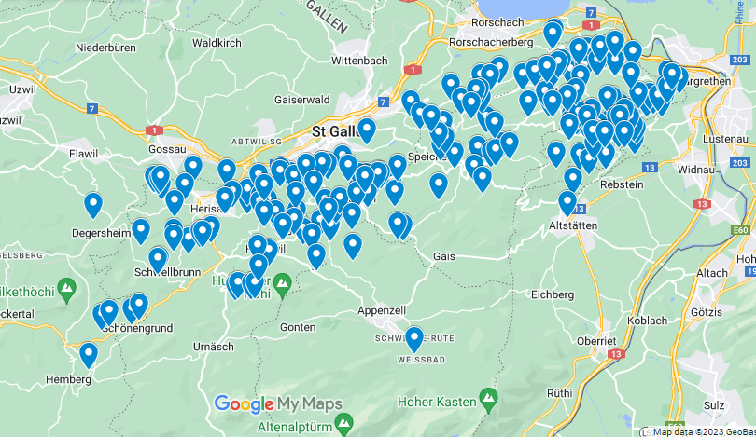Click the pin directly above Altstätten
This screenshot has width=756, height=437.
tap(567, 203)
